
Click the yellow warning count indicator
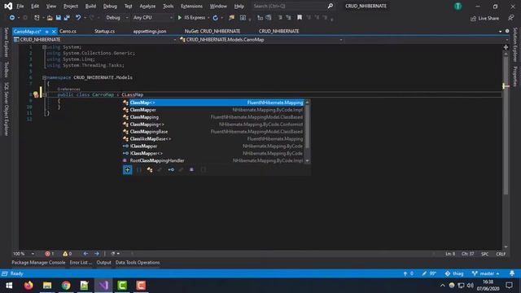pyautogui.click(x=67, y=254)
